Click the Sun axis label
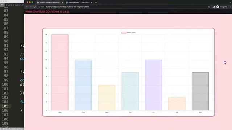This screenshot has height=130, width=232. 200,112
